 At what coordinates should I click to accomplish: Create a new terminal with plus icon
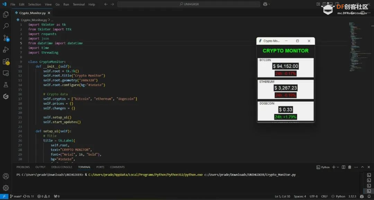click(334, 167)
